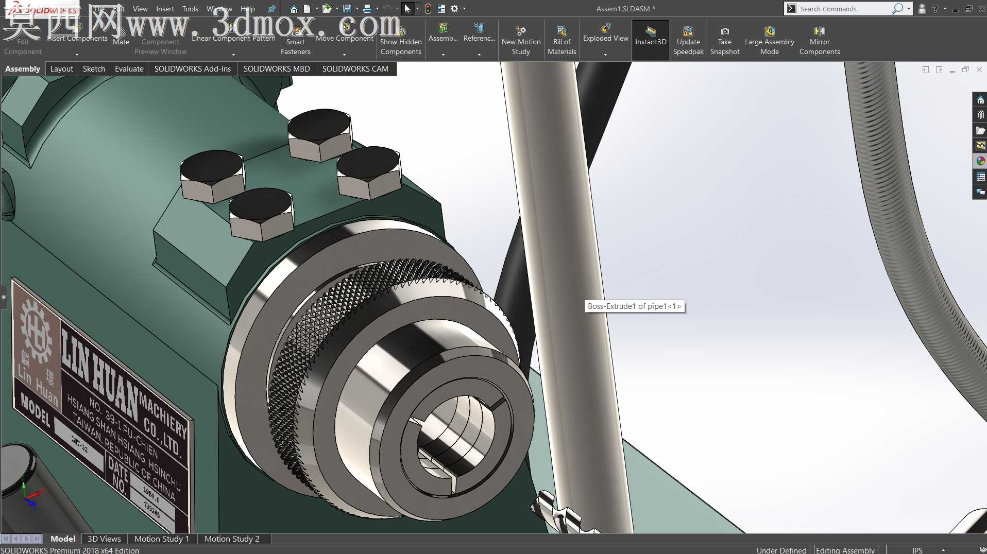Open Design Library task pane tab
Image resolution: width=987 pixels, height=554 pixels.
click(980, 115)
